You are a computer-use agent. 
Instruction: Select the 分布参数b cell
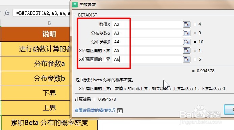35,78
